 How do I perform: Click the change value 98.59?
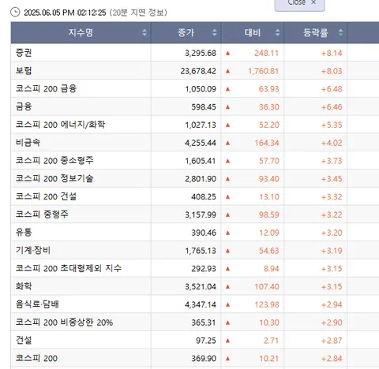tap(268, 214)
